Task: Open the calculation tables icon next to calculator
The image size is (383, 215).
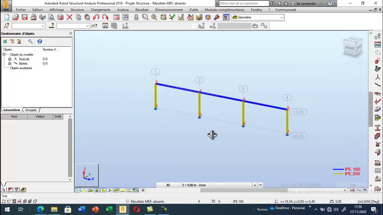Action: pyautogui.click(x=125, y=17)
